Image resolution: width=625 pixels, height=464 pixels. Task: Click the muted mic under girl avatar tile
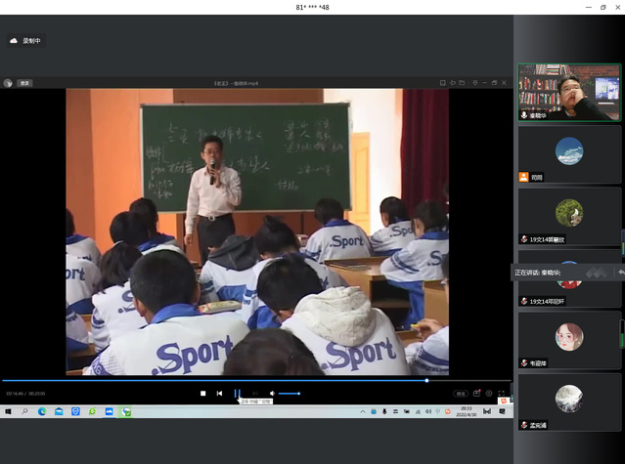click(x=524, y=363)
